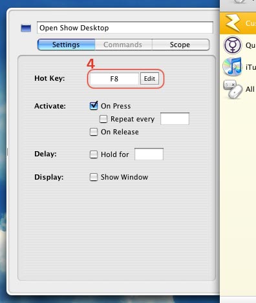Switch to the Settings tab
Viewport: 256px width, 303px height.
coord(66,45)
